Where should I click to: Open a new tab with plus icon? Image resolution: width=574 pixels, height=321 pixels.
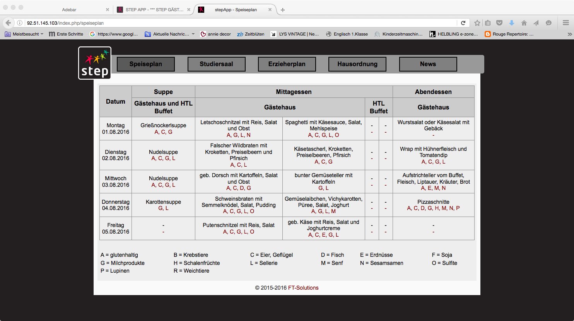coord(283,10)
